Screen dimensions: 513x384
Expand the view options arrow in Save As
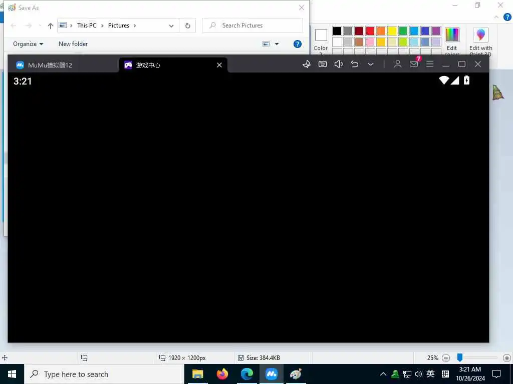pos(277,44)
